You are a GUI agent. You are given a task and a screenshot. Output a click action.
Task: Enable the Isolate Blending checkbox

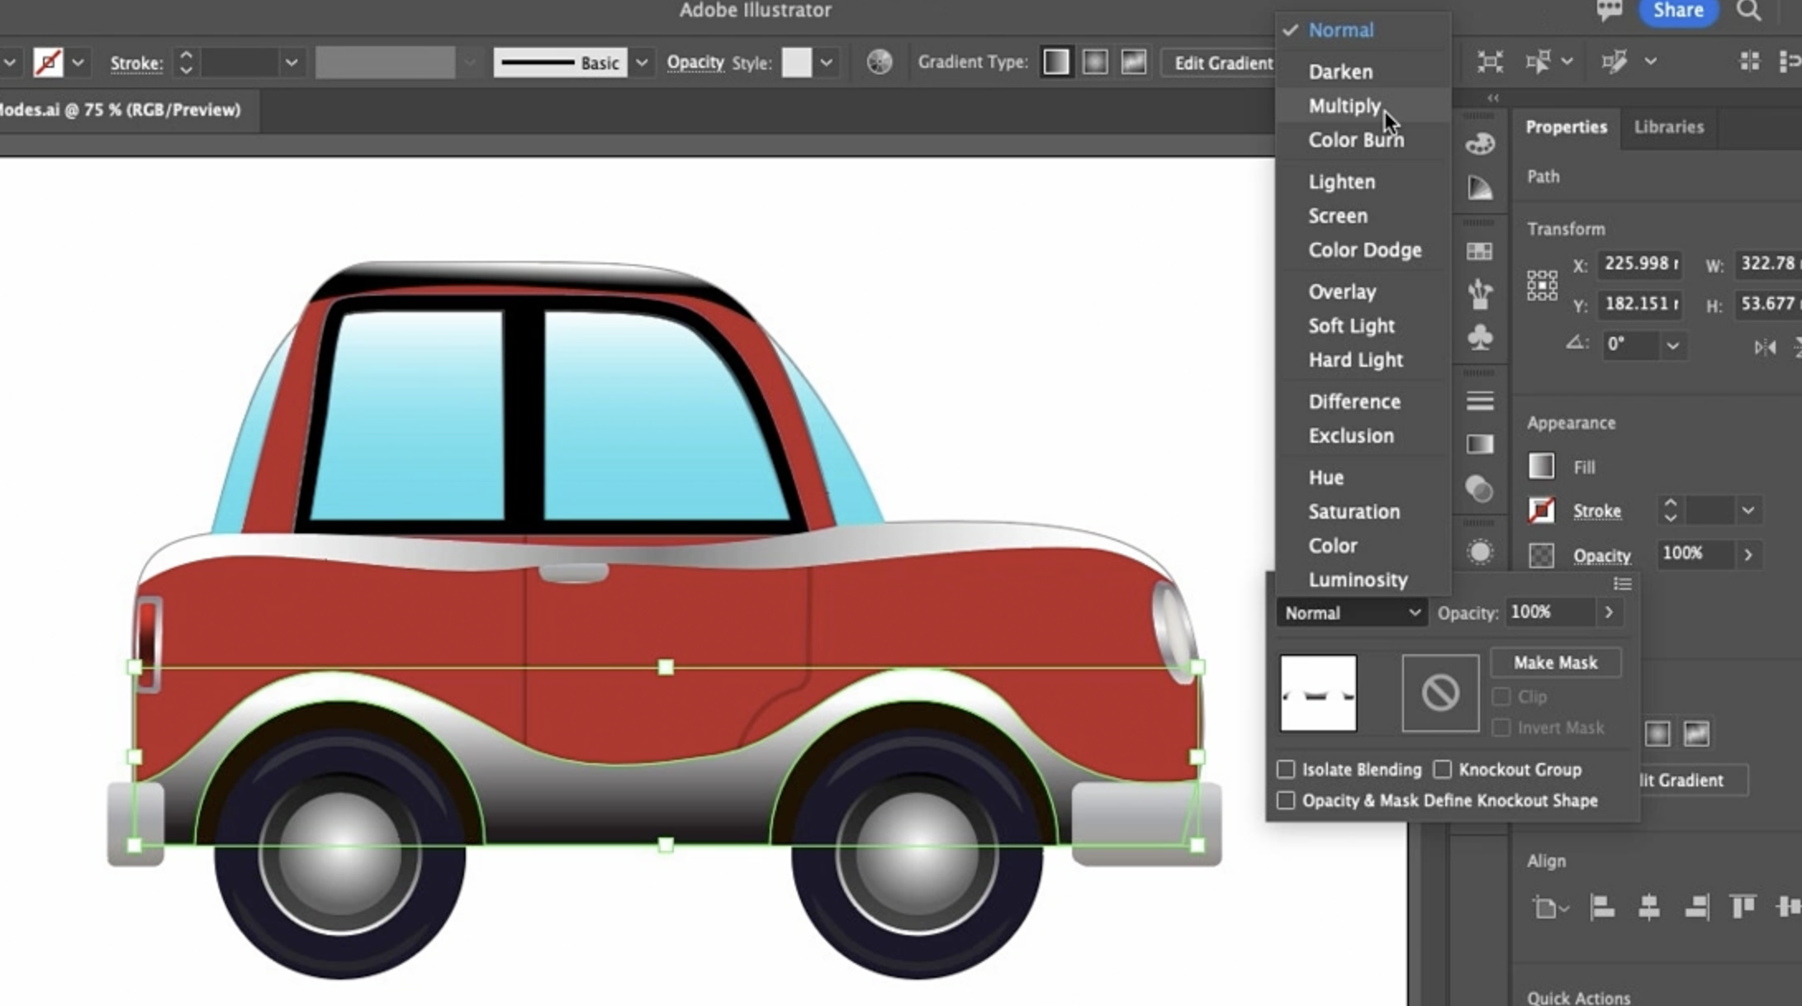1286,769
